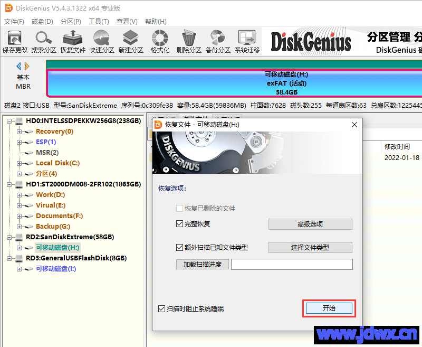Viewport: 422px width, 347px height.
Task: Open the 工具(T) menu
Action: tap(99, 22)
